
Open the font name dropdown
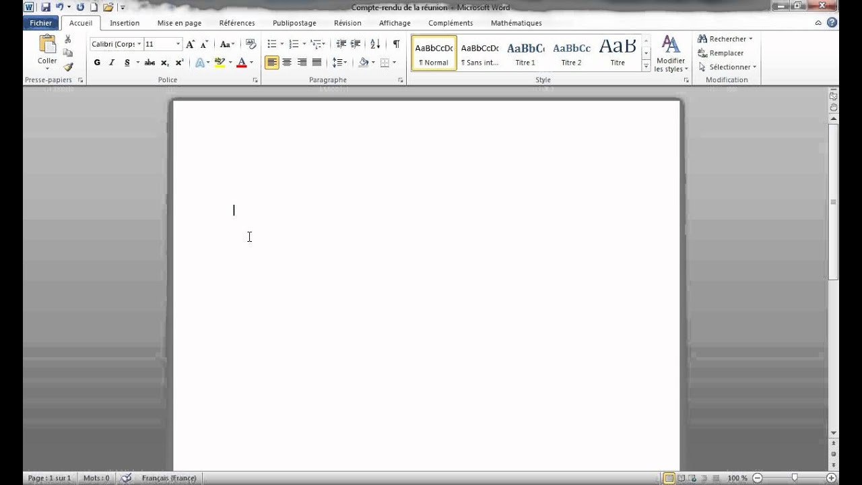[x=139, y=44]
